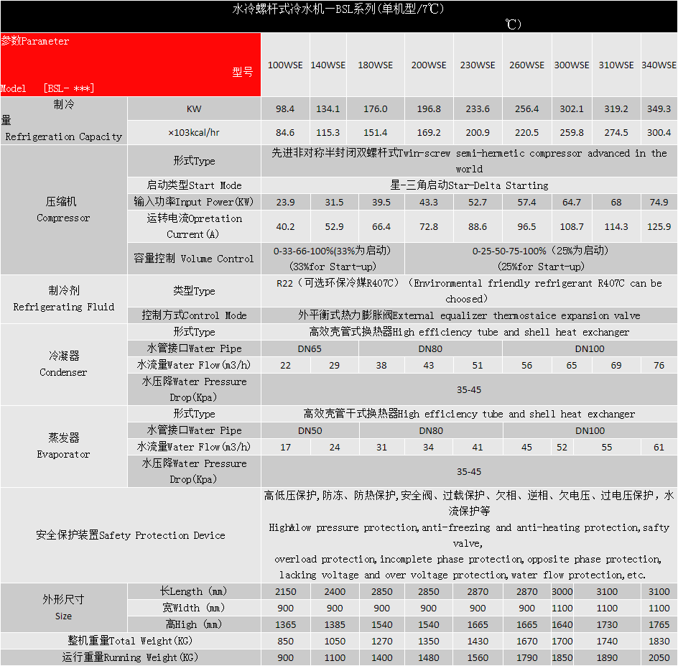Screen dimensions: 678x666
Task: Click the red Parameter Model header cell
Action: pos(130,65)
